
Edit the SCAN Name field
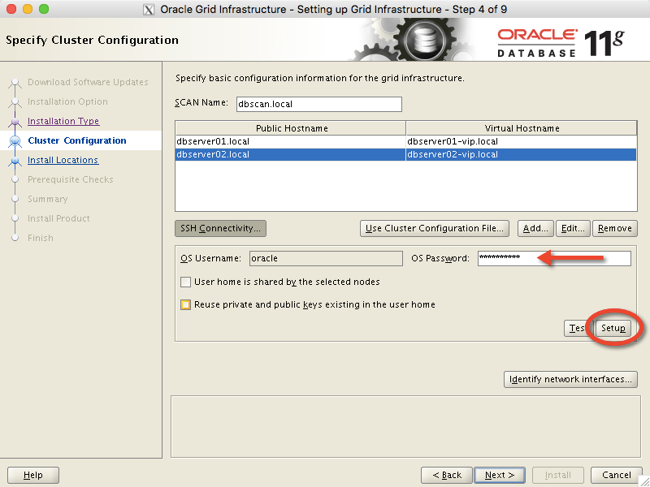click(318, 104)
